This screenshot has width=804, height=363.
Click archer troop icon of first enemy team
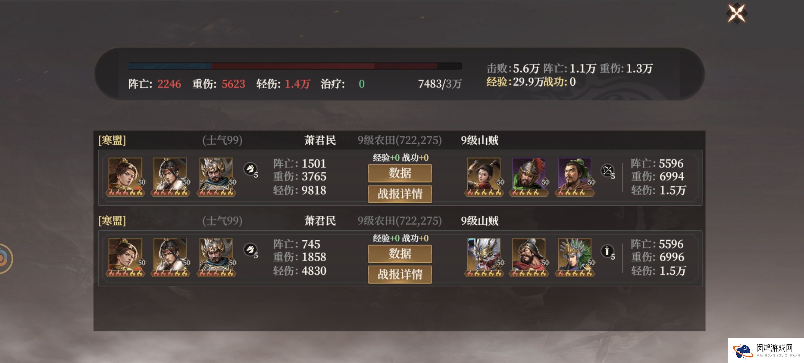pos(608,171)
